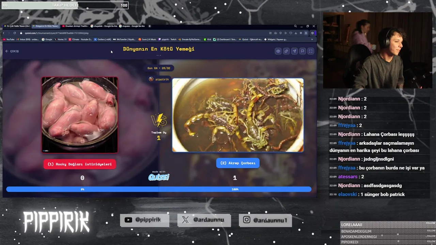Vote for (2) Akrep Çorbası
Viewport: 436px width, 245px height.
point(238,163)
